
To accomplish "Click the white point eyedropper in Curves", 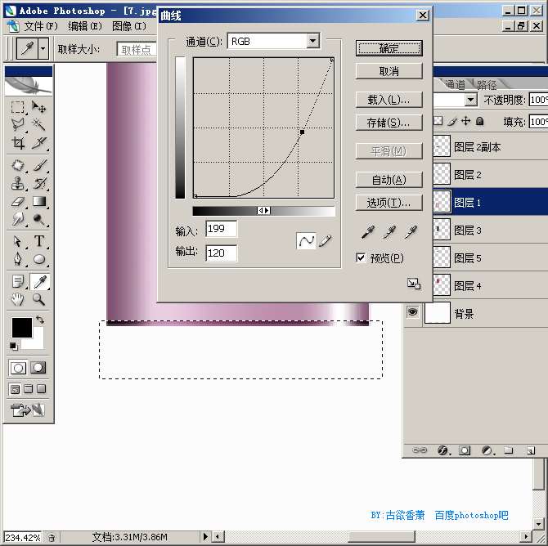I will [x=411, y=233].
